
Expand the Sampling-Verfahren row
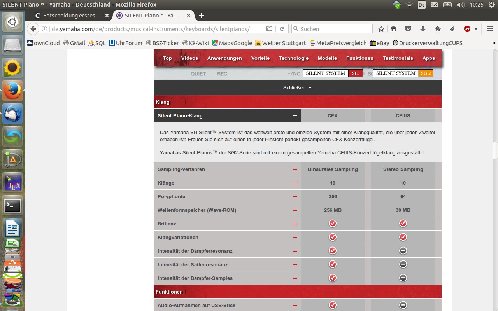295,169
